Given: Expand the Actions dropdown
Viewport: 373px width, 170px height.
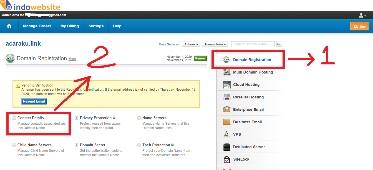Looking at the screenshot, I should pyautogui.click(x=191, y=44).
